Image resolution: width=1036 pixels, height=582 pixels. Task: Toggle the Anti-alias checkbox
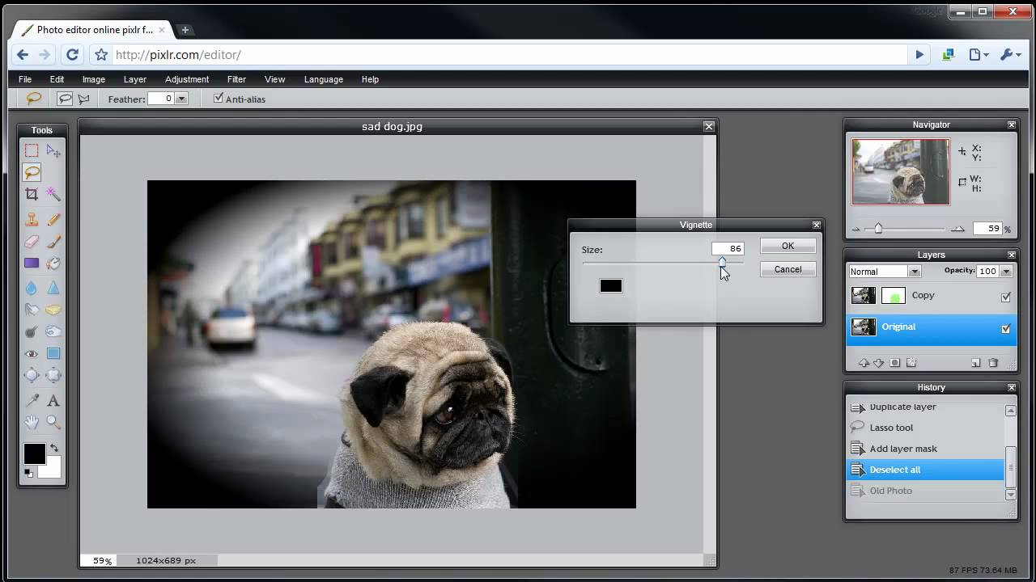(218, 99)
